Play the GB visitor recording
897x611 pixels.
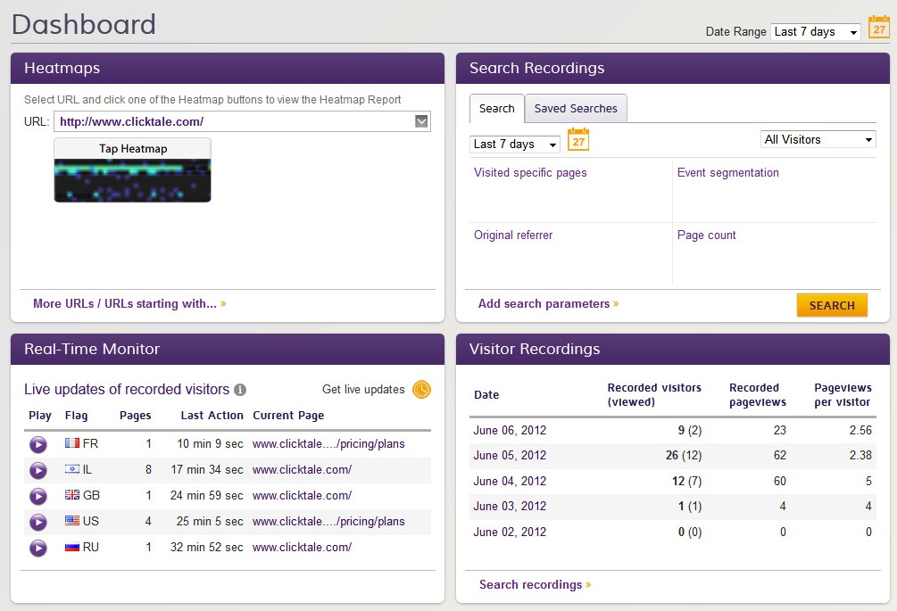(37, 496)
